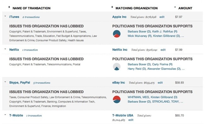The image size is (205, 124).
Task: Click the Amount column header
Action: (185, 8)
